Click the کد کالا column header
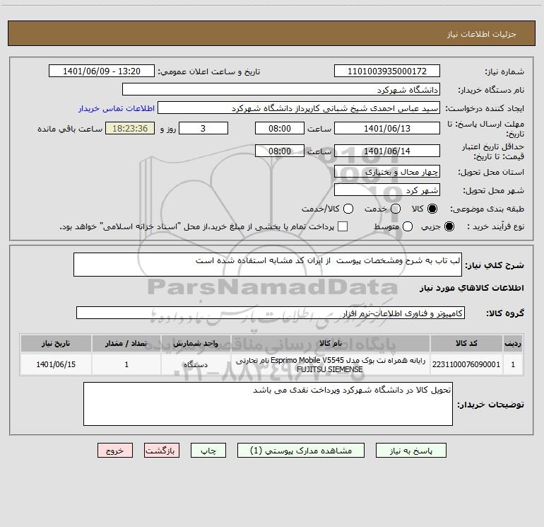 466,343
